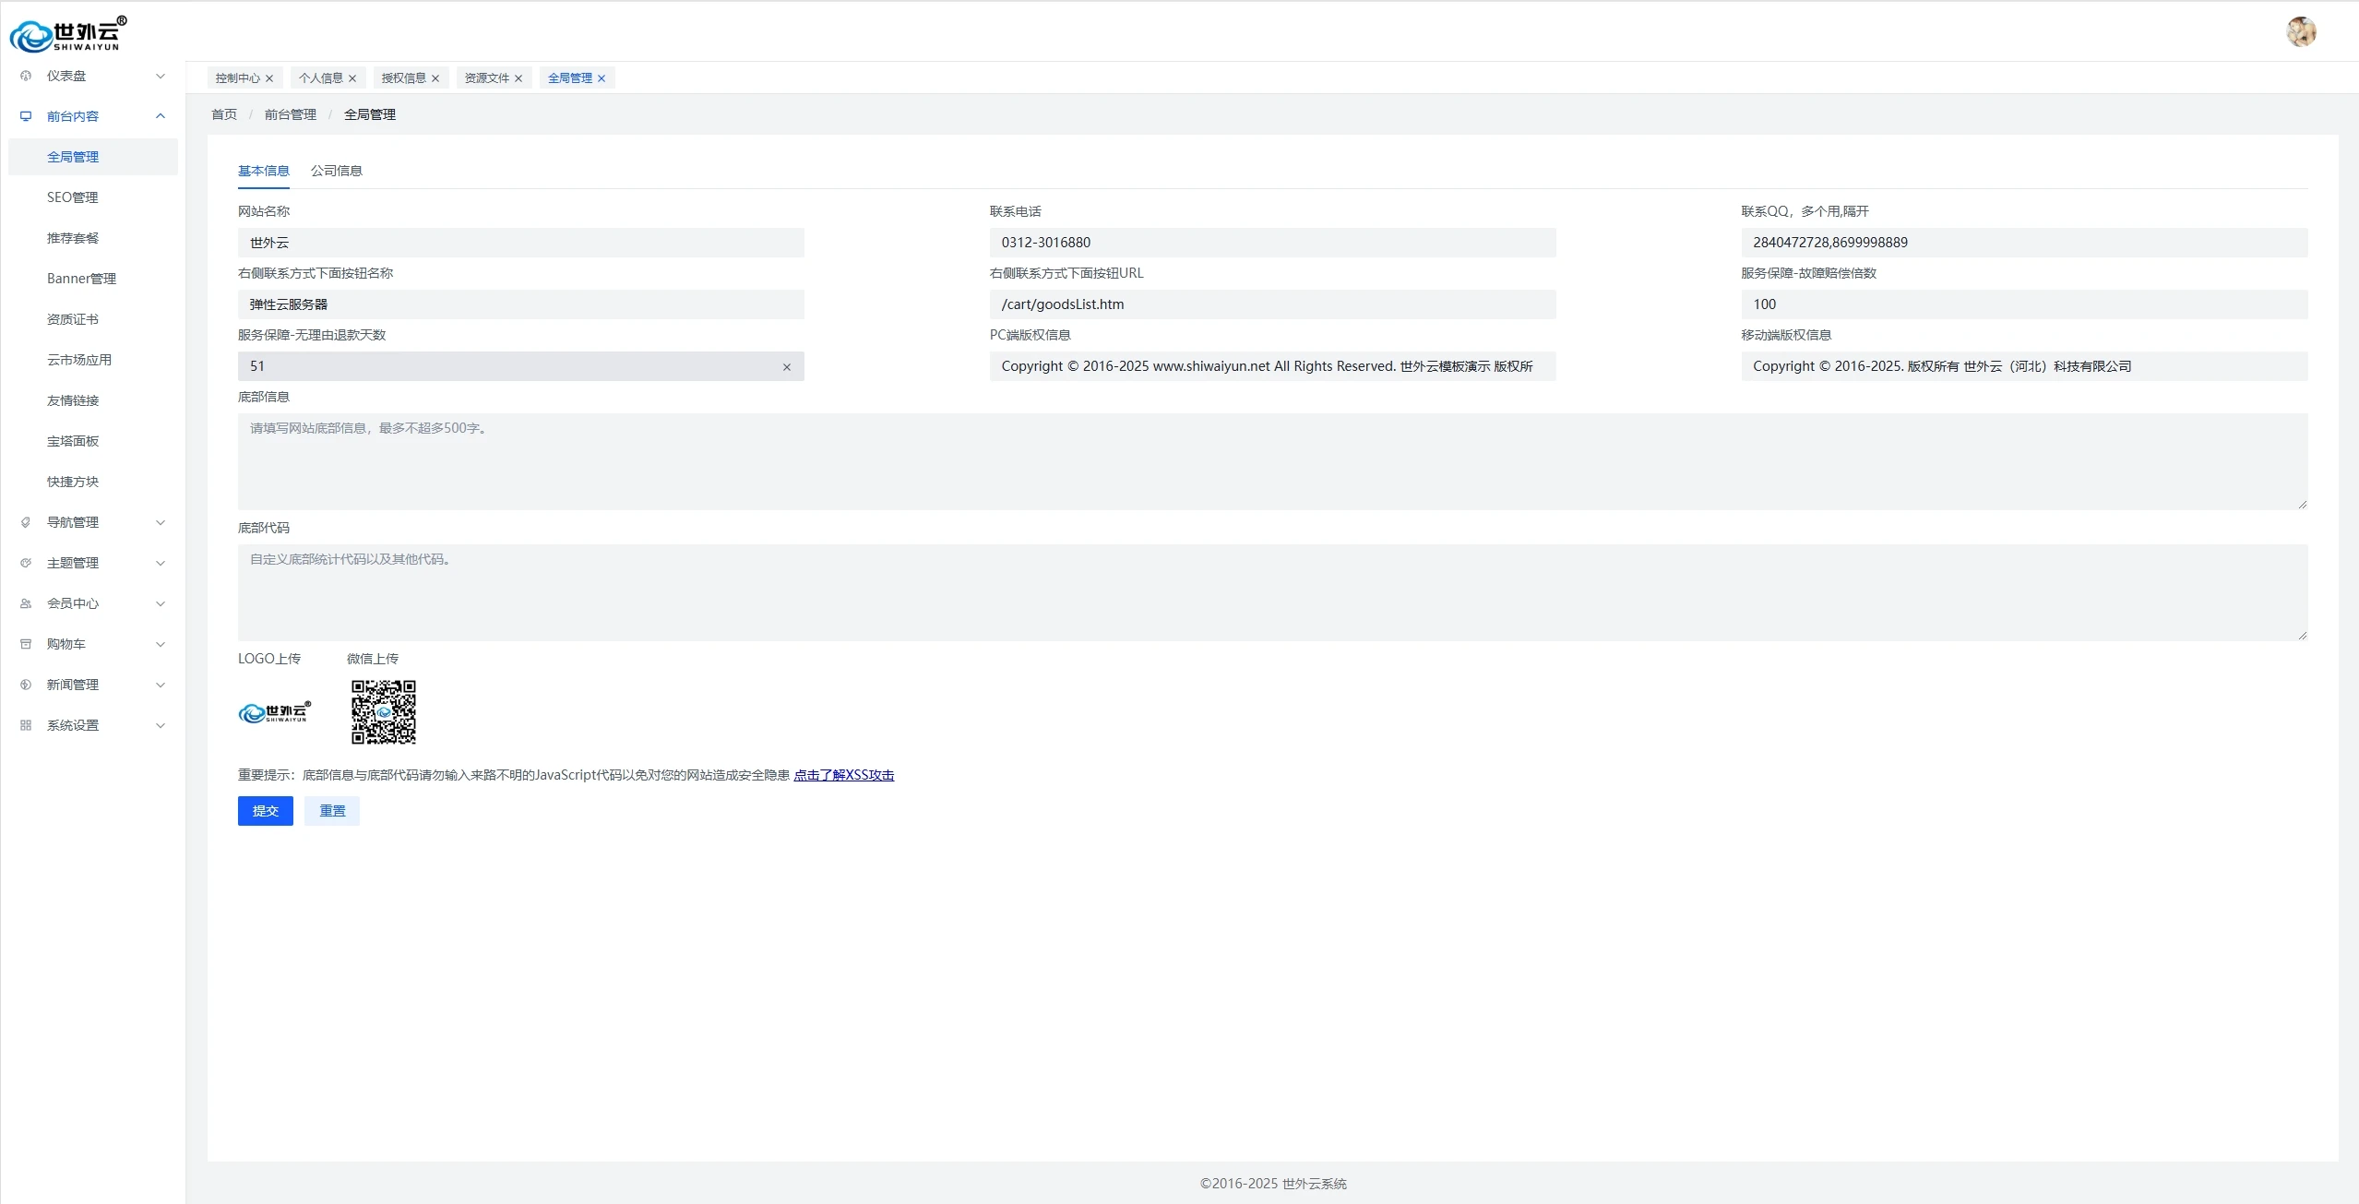The image size is (2359, 1204).
Task: Open the 点击了解XSS攻击 link
Action: [x=843, y=775]
